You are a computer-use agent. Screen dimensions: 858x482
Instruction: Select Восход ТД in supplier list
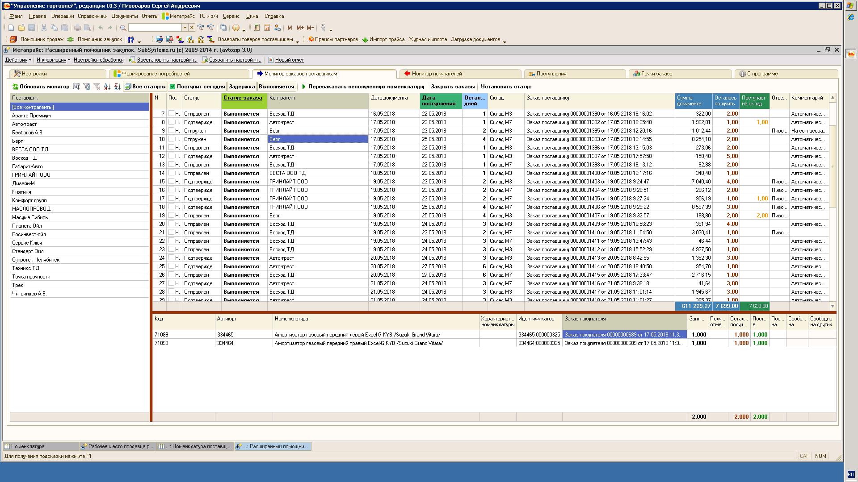click(25, 158)
